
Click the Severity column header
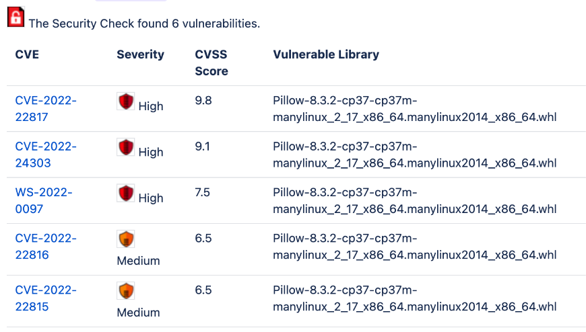[140, 54]
